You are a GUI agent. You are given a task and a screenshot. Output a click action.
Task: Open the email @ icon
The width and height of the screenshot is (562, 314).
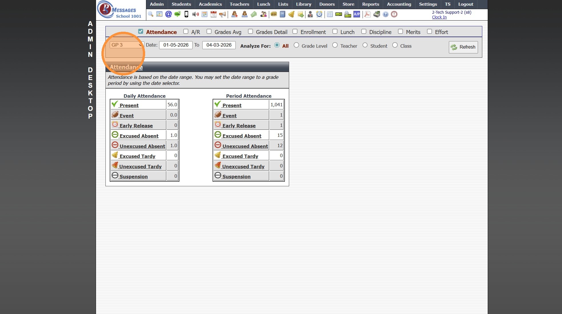click(x=168, y=14)
